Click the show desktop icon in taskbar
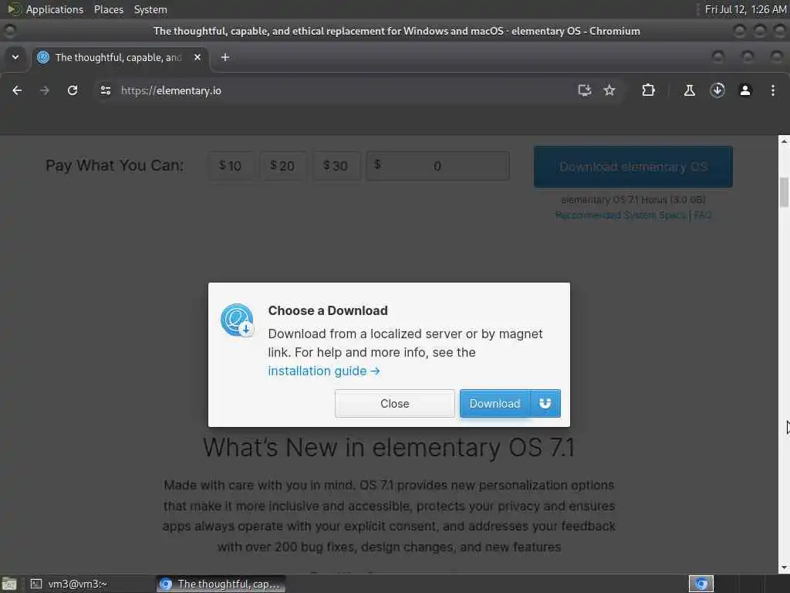Screen dimensions: 790x593 pyautogui.click(x=9, y=584)
